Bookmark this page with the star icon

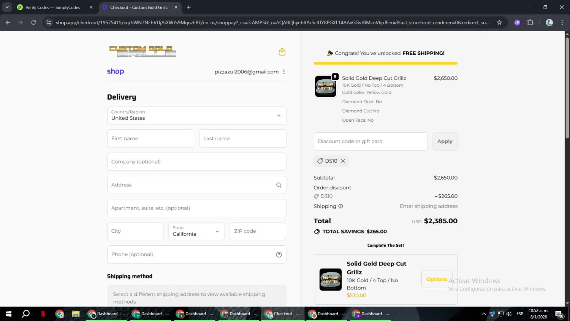499,23
